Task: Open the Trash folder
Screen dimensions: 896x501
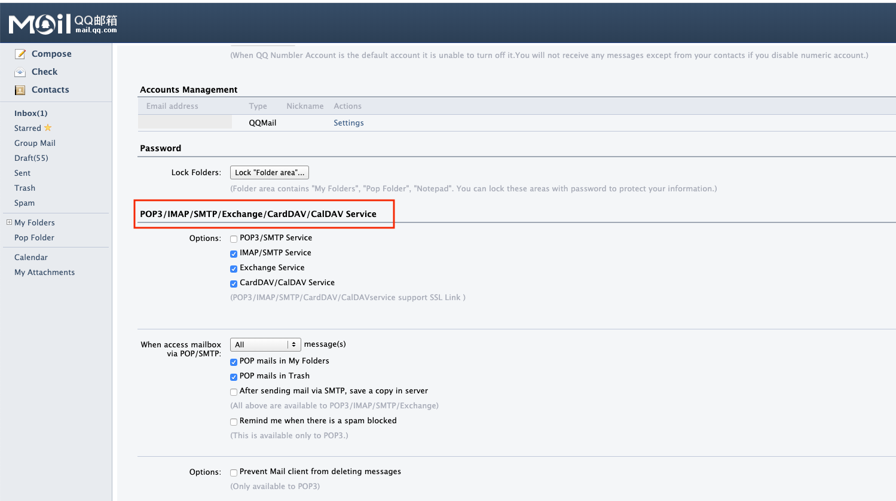Action: coord(25,188)
